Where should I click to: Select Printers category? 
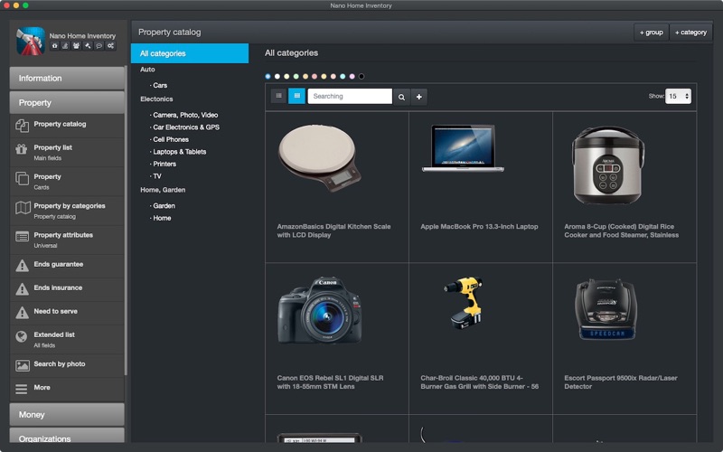point(164,164)
